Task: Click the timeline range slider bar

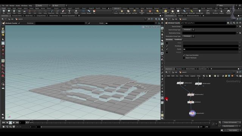Action: point(120,127)
